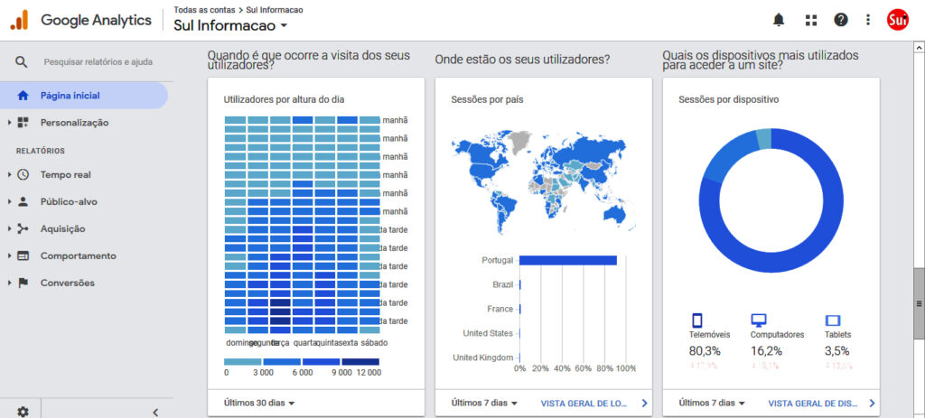Viewport: 925px width, 418px height.
Task: Open the Sul Informacao account selector
Action: tap(230, 26)
